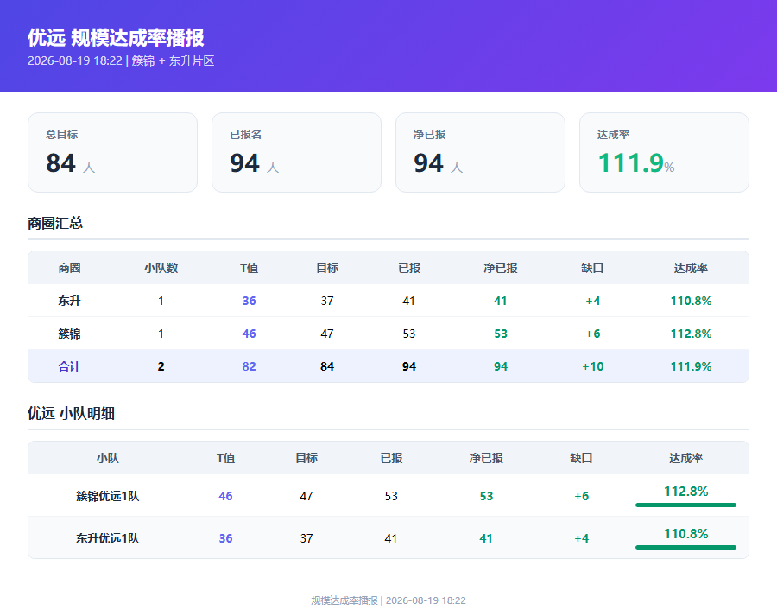The height and width of the screenshot is (610, 777).
Task: Click the progress bar under 112.8% for 簇锦优远1队
Action: 685,505
